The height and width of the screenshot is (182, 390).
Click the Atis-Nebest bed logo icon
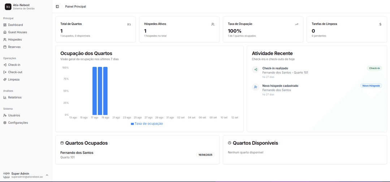point(8,7)
